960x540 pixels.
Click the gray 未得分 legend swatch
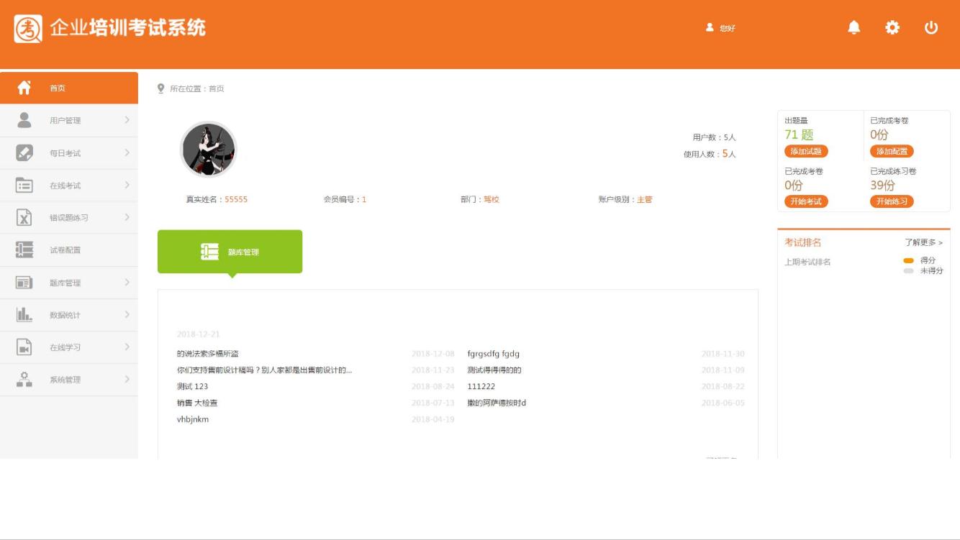click(908, 271)
